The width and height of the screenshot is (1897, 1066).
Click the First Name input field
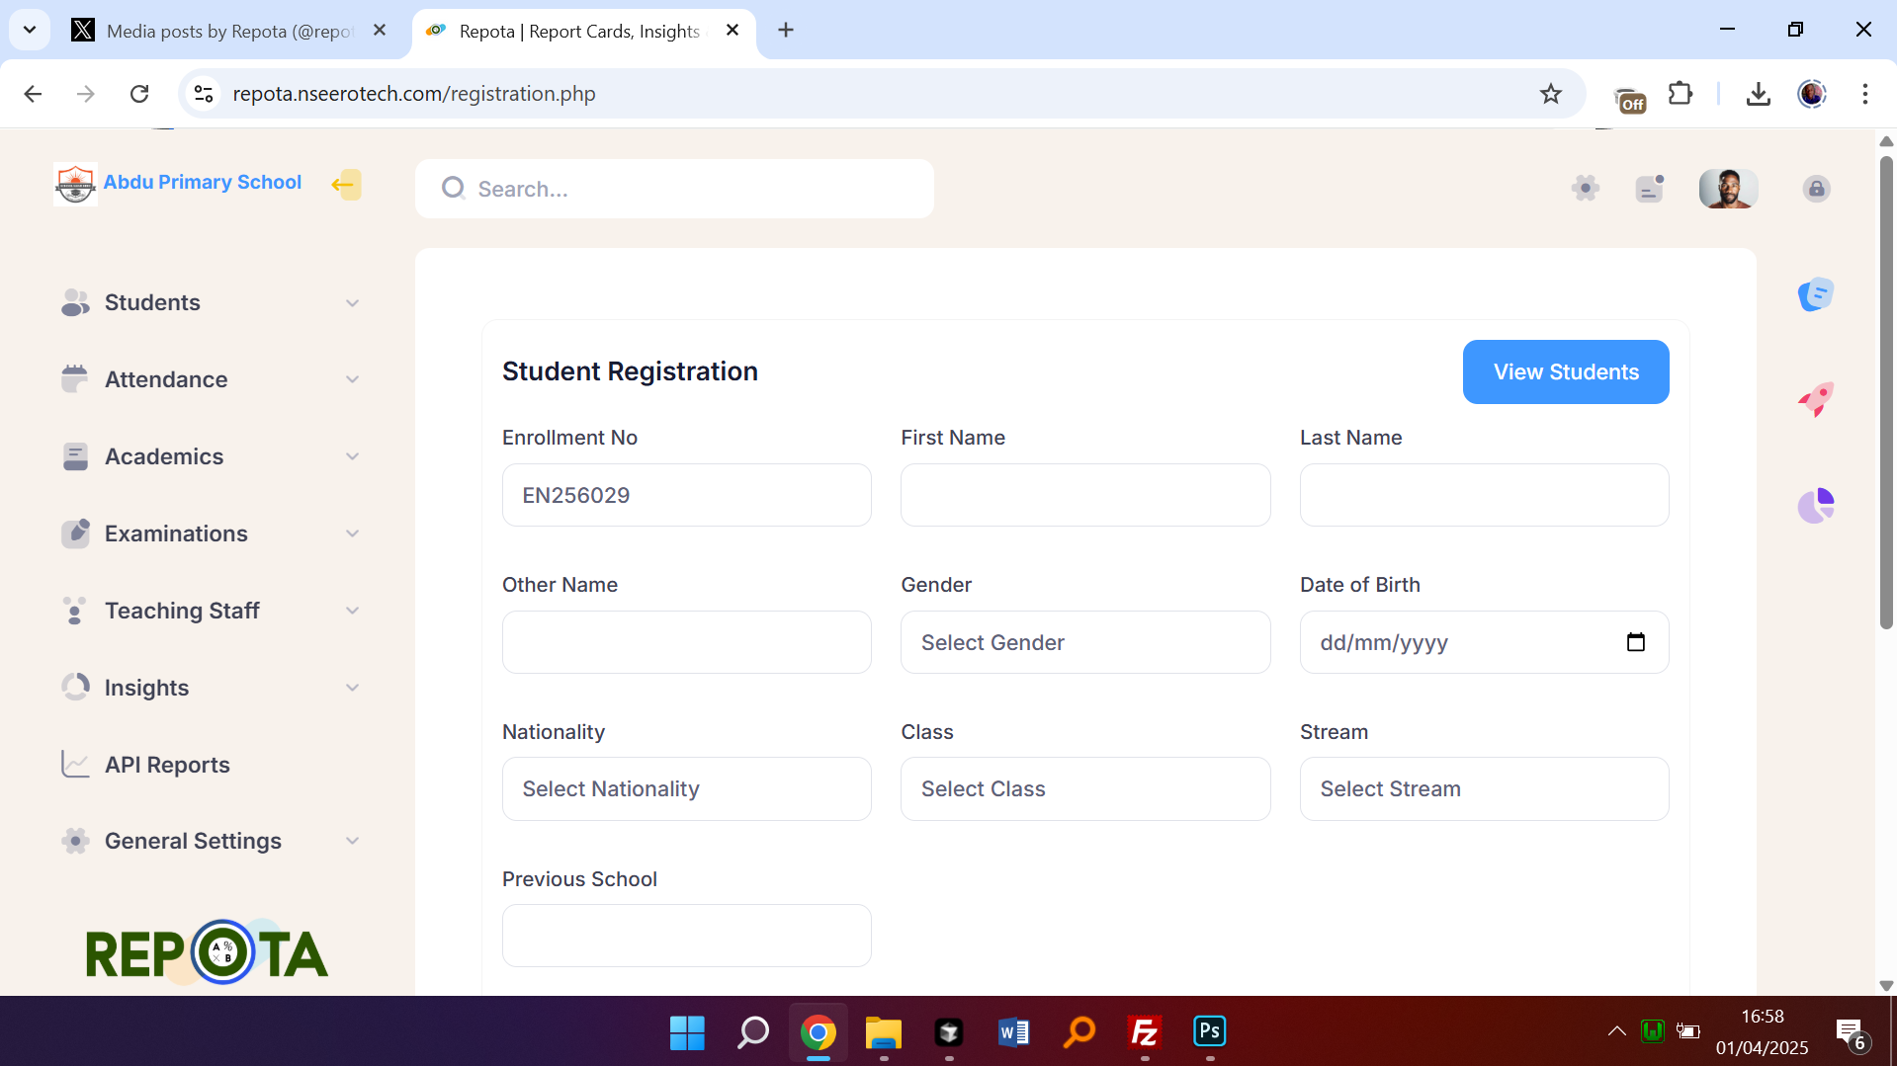(x=1084, y=495)
